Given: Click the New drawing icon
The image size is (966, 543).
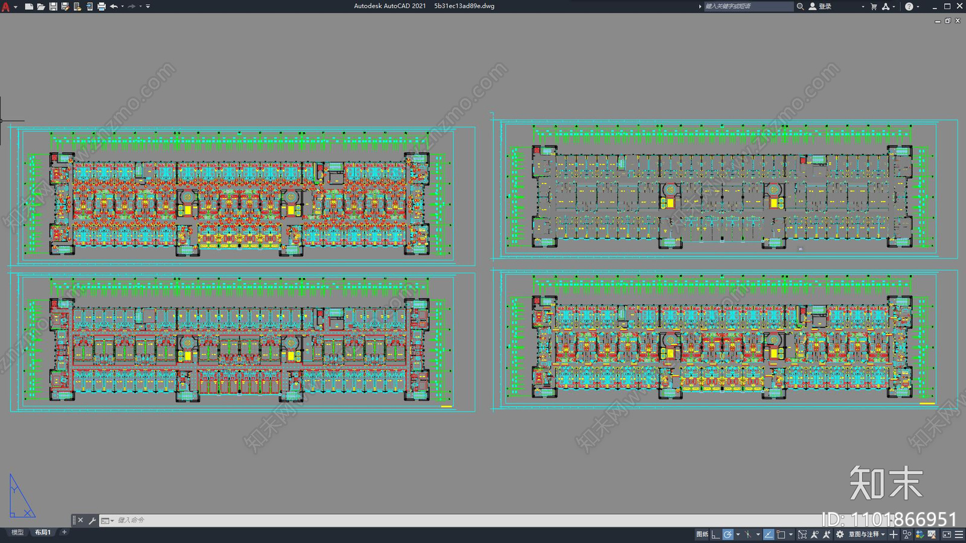Looking at the screenshot, I should (x=29, y=7).
